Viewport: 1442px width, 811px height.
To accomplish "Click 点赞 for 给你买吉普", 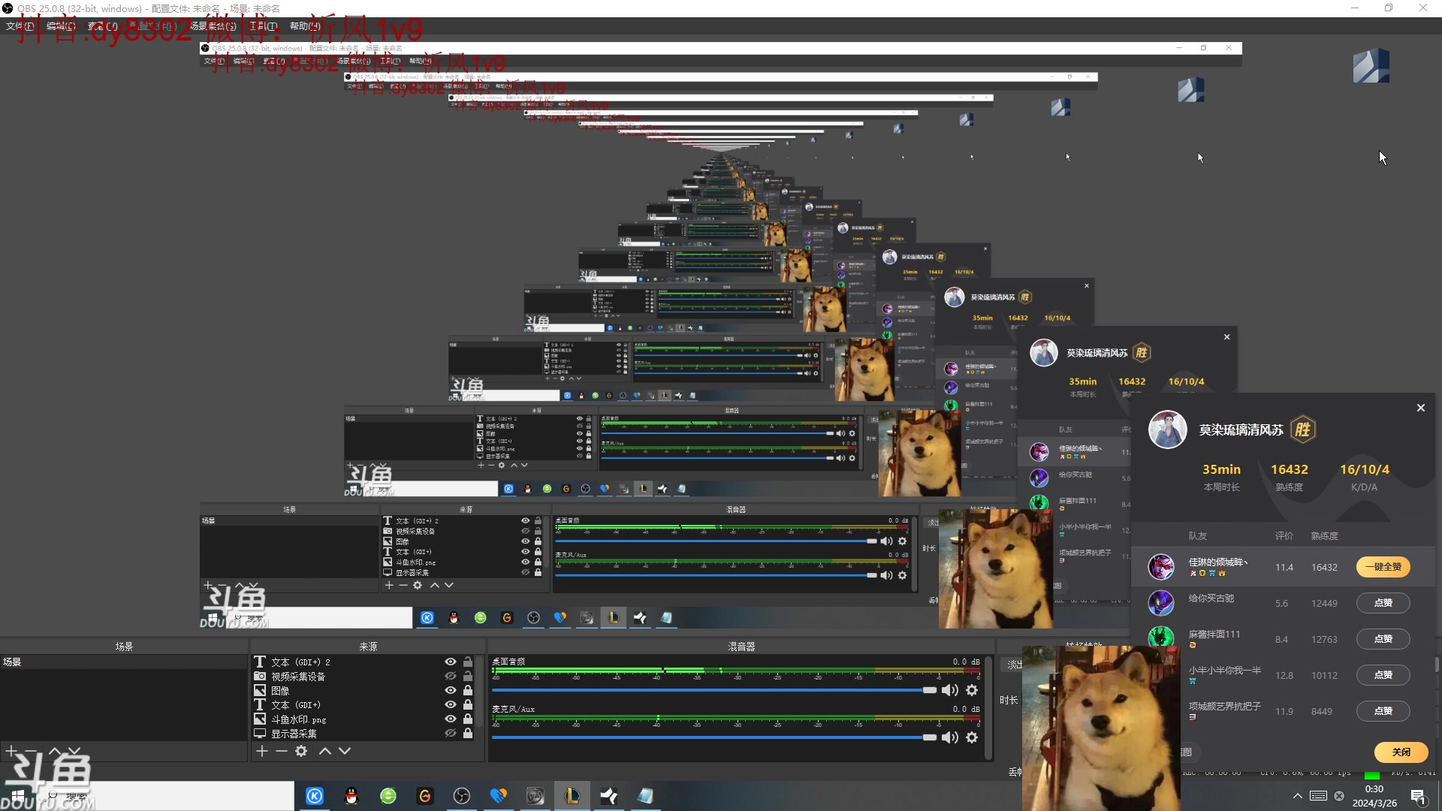I will click(1383, 603).
